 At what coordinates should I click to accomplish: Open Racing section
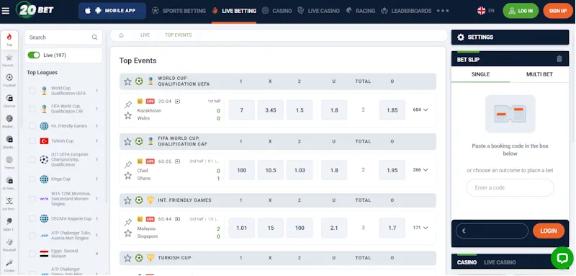click(361, 11)
